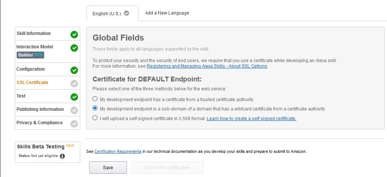This screenshot has height=177, width=387.
Task: Click the checkmark icon on English (U.S.) tab
Action: point(127,13)
